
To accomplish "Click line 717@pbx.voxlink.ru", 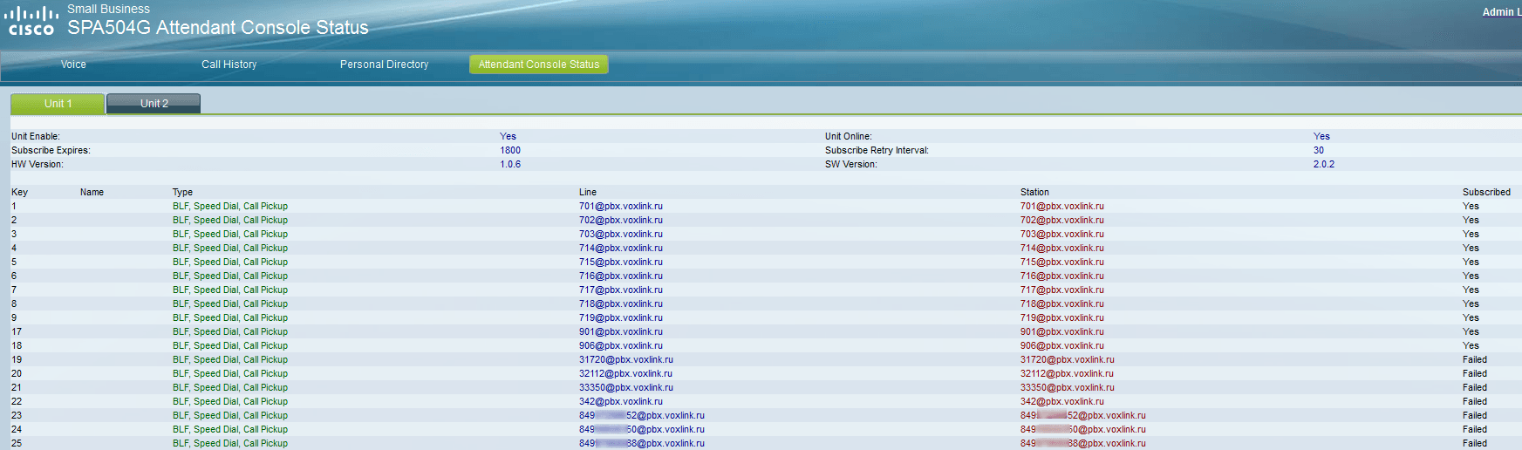I will tap(621, 290).
